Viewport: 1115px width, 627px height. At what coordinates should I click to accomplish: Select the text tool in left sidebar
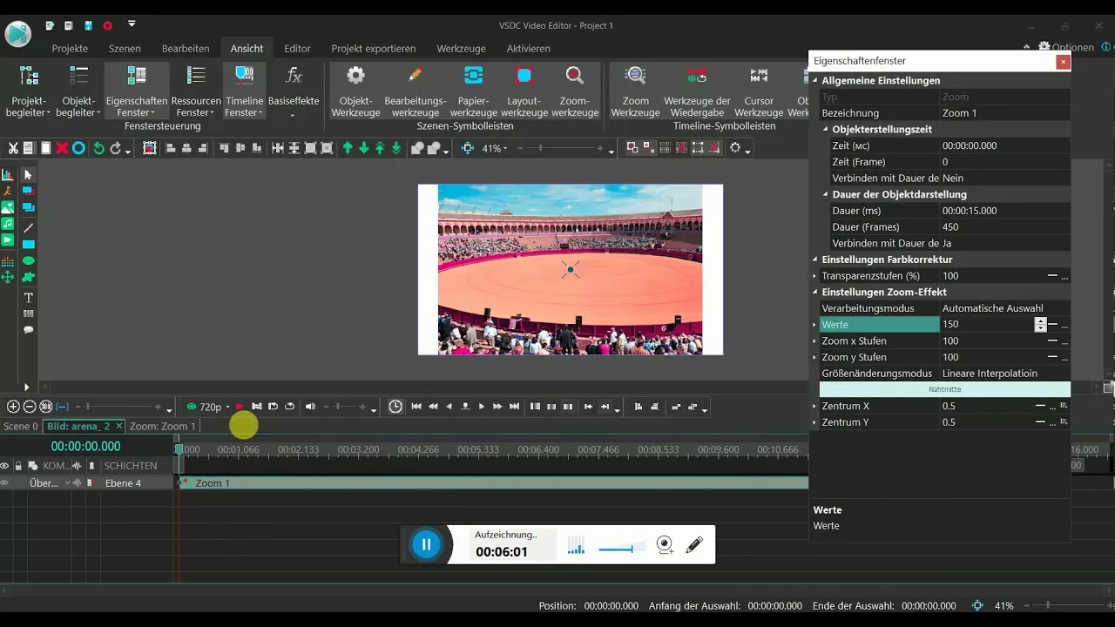tap(28, 298)
